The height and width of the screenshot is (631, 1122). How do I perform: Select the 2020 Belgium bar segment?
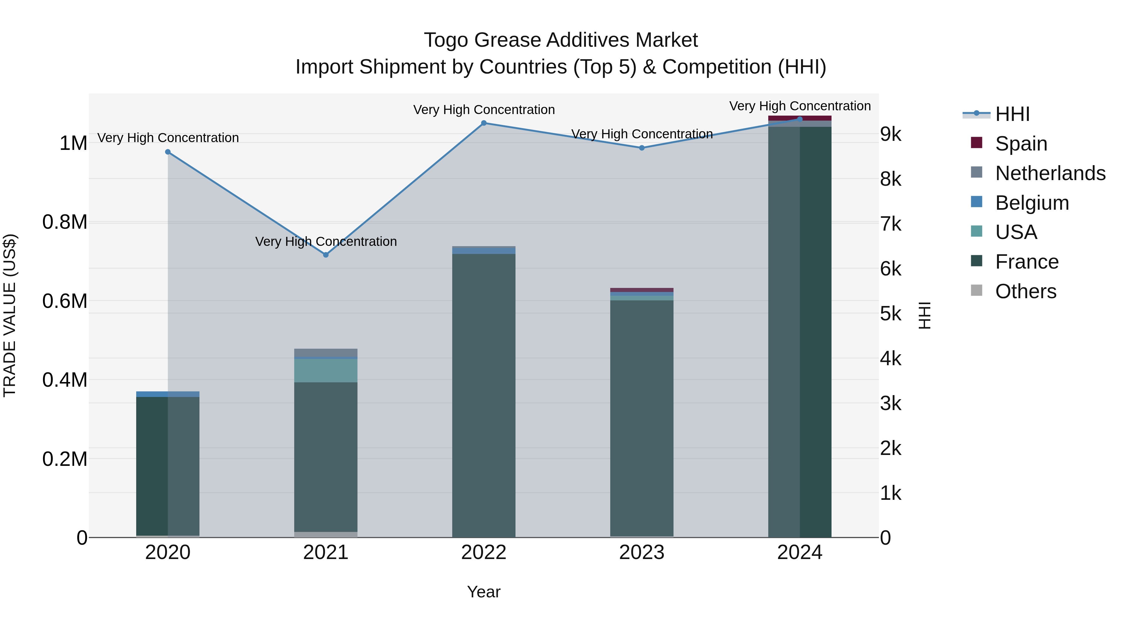pyautogui.click(x=168, y=394)
